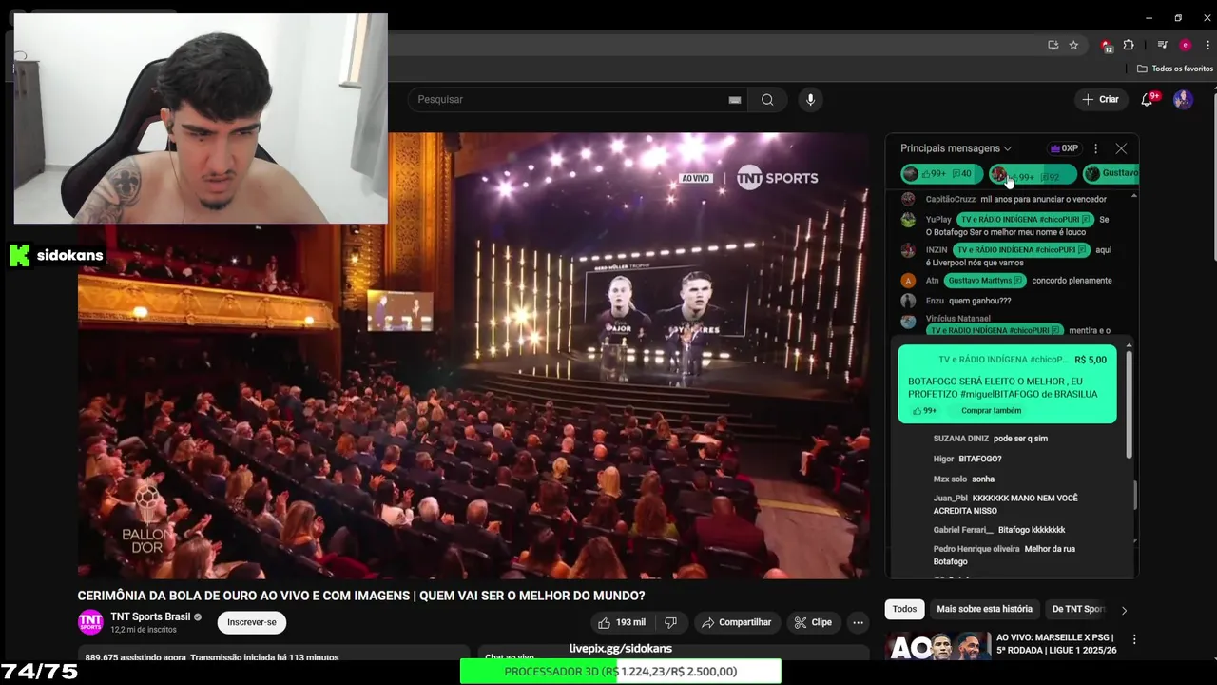
Task: Dislike the video
Action: tap(670, 622)
